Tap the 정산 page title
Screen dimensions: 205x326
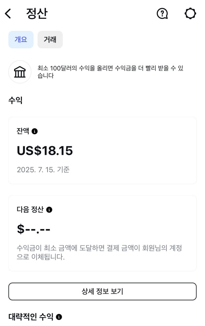tap(37, 14)
